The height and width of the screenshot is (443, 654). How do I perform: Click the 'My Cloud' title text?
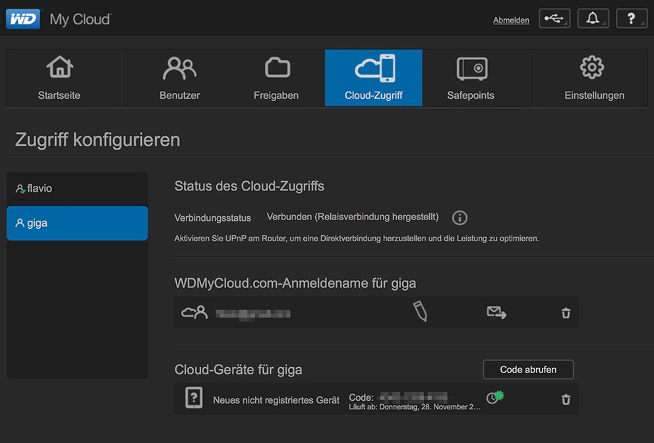[x=80, y=20]
